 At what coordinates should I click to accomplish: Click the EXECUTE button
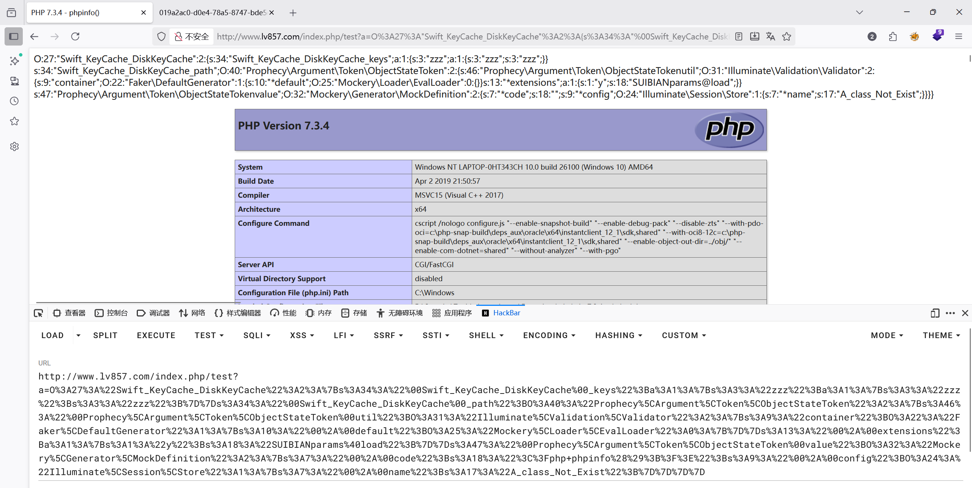tap(156, 335)
